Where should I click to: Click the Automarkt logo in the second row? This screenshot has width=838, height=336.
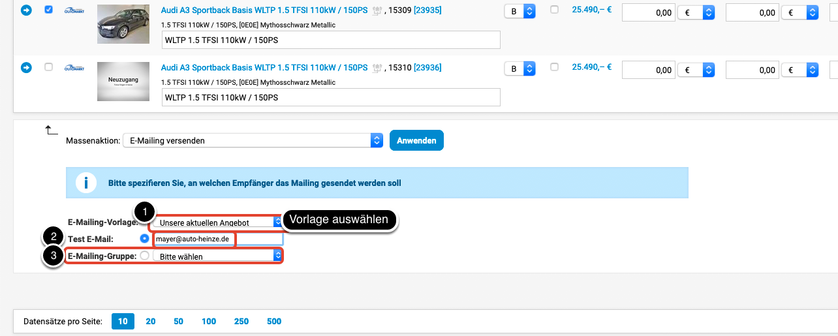pyautogui.click(x=74, y=67)
